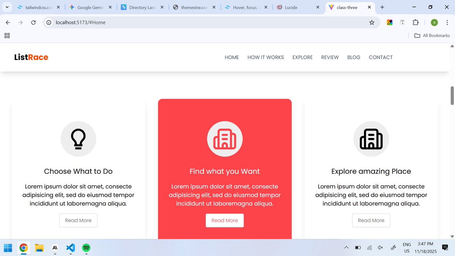
Task: Open the CONTACT nav link
Action: [x=381, y=57]
